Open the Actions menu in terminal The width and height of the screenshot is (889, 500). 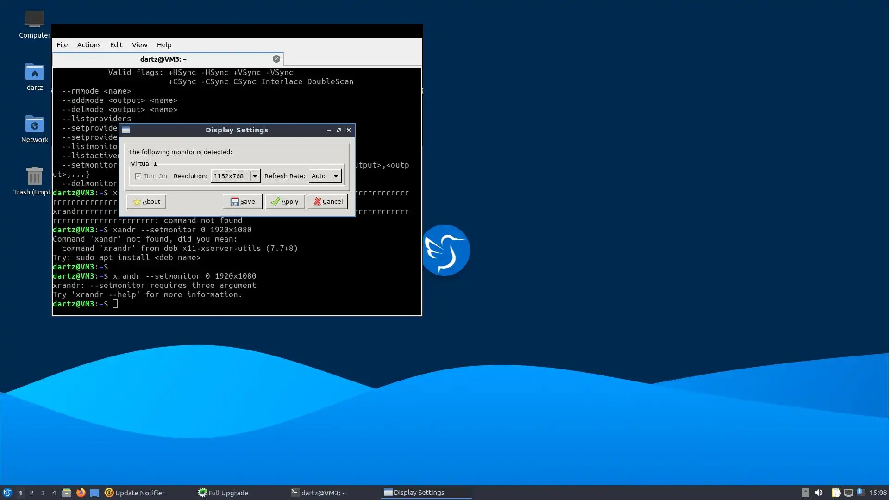pos(88,45)
